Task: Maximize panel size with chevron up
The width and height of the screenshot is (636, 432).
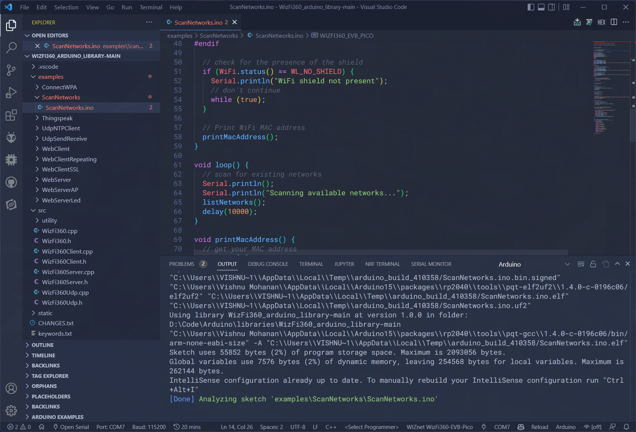Action: (x=617, y=264)
